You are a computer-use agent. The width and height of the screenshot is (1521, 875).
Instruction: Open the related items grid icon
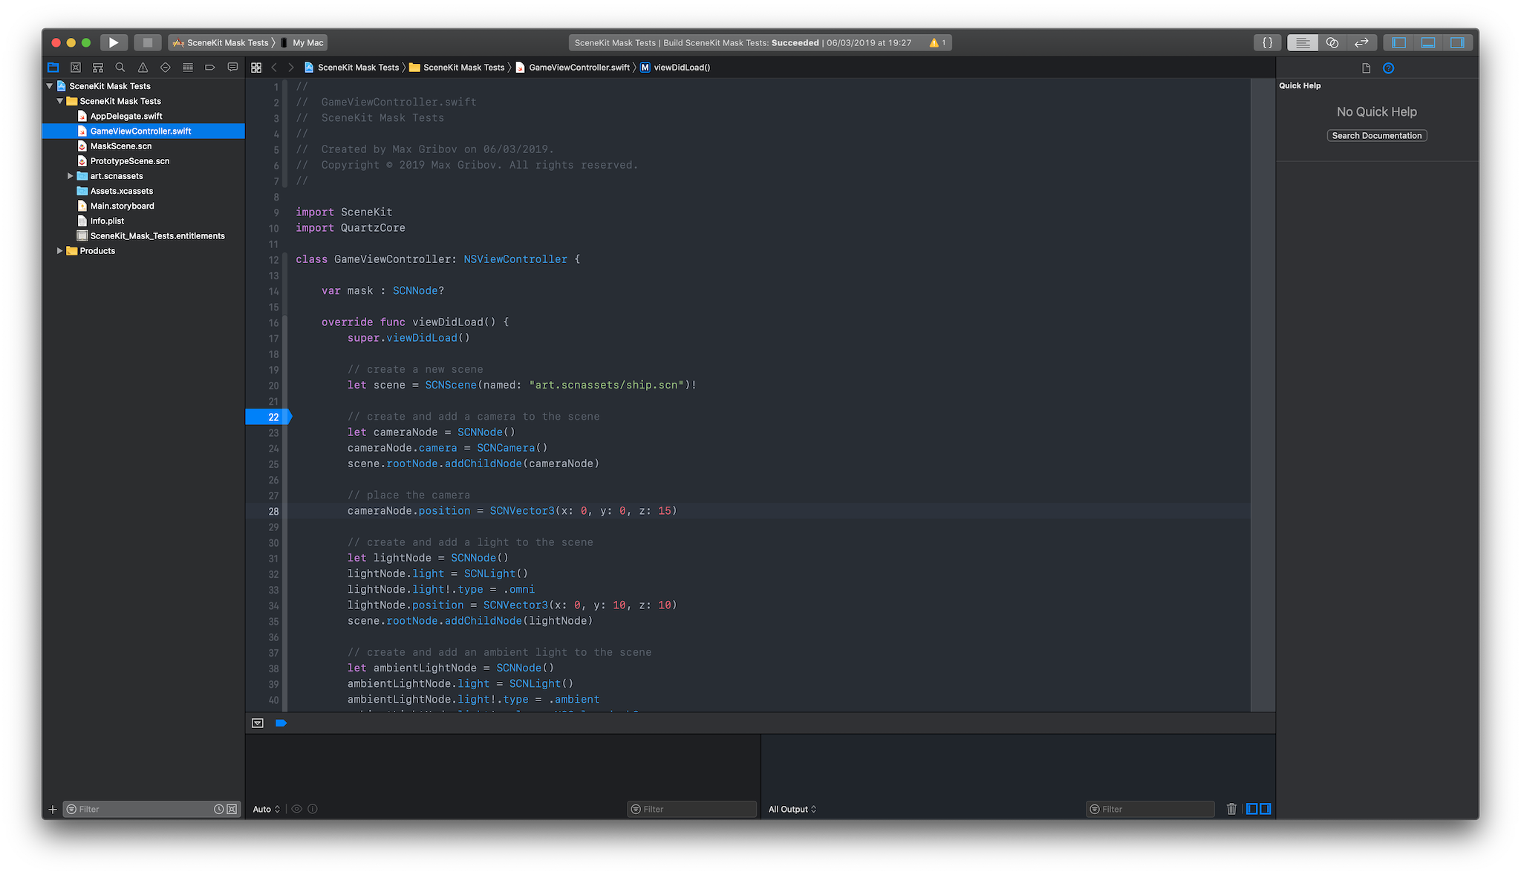pos(256,68)
